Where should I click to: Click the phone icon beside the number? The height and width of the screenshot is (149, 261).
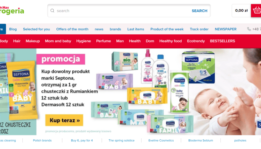click(x=249, y=29)
